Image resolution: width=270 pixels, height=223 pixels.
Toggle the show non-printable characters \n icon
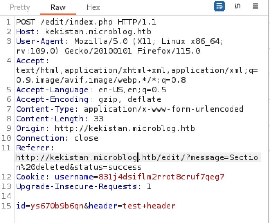point(237,7)
